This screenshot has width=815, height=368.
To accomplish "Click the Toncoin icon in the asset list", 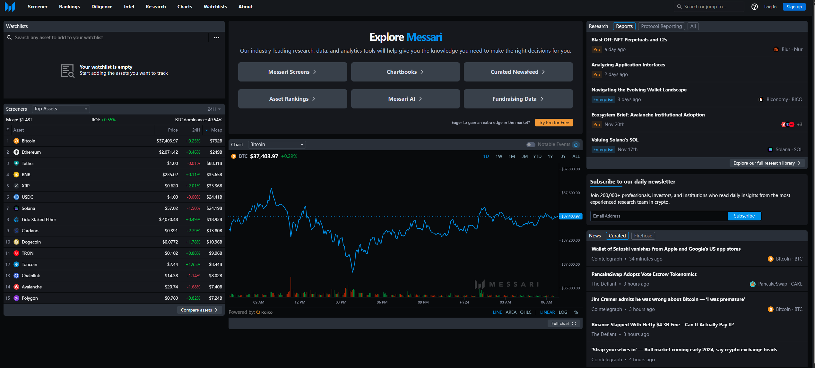I will pyautogui.click(x=16, y=264).
